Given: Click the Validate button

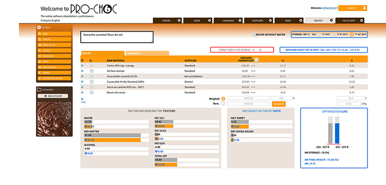Looking at the screenshot, I should (279, 104).
